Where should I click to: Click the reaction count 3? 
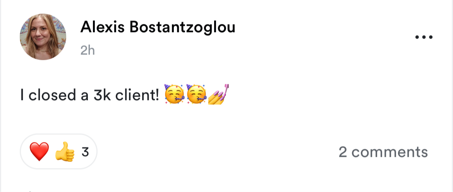tap(85, 152)
